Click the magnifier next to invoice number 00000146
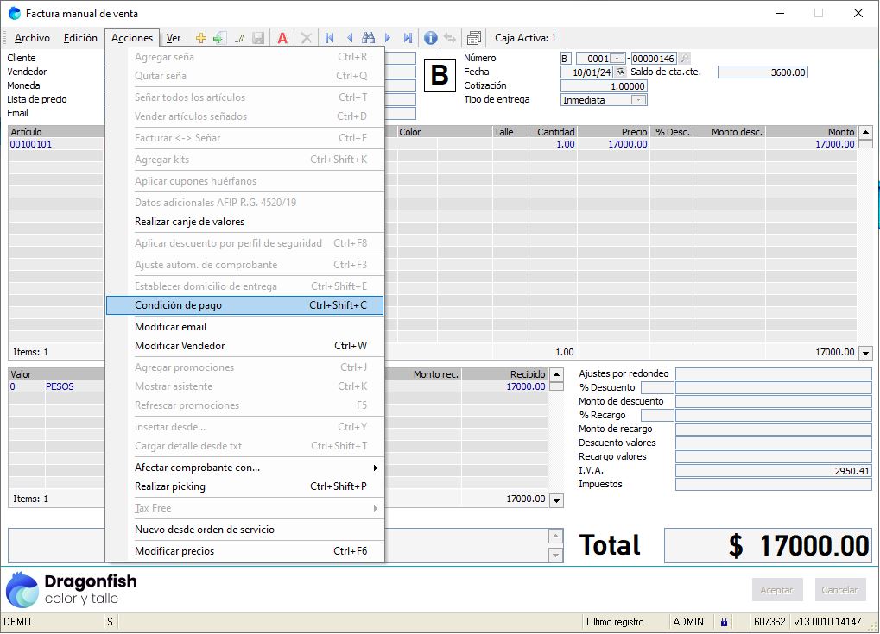This screenshot has width=880, height=634. [x=685, y=58]
